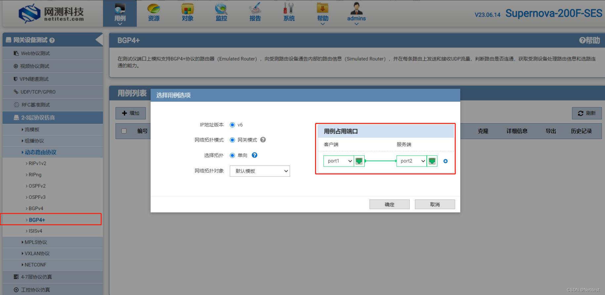
Task: Select the 网关模式 radio button
Action: click(x=232, y=140)
